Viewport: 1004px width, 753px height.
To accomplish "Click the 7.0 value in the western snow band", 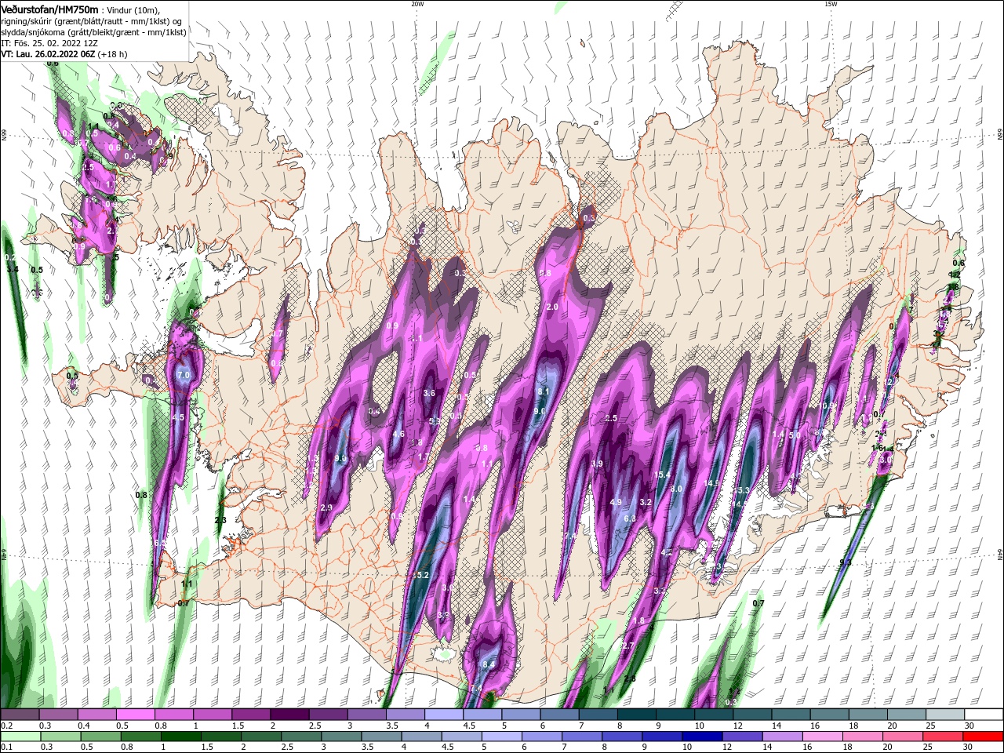I will click(x=184, y=376).
